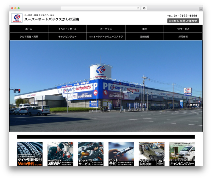Click the round extension icon beside address bar
Image resolution: width=212 pixels, height=179 pixels.
pos(144,8)
